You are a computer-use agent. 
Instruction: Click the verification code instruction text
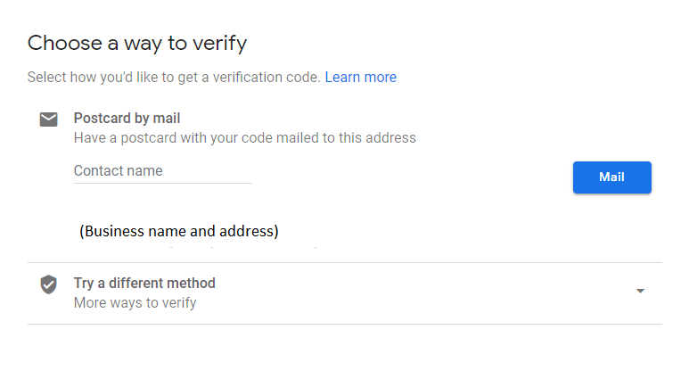[174, 77]
